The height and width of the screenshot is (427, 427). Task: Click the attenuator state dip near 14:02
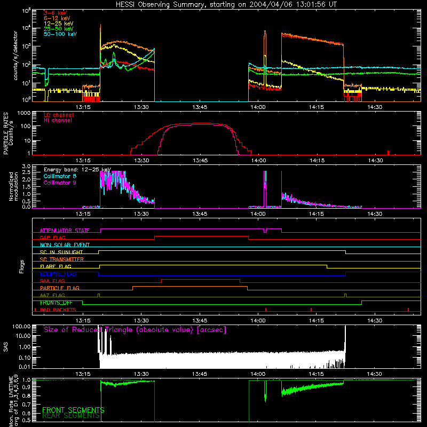tap(265, 231)
